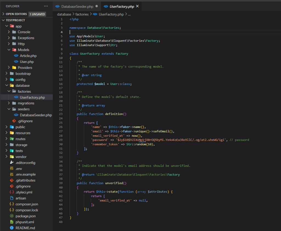Close the UserFactory.php tab

(x=137, y=6)
